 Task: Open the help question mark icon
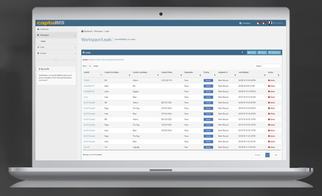(242, 52)
